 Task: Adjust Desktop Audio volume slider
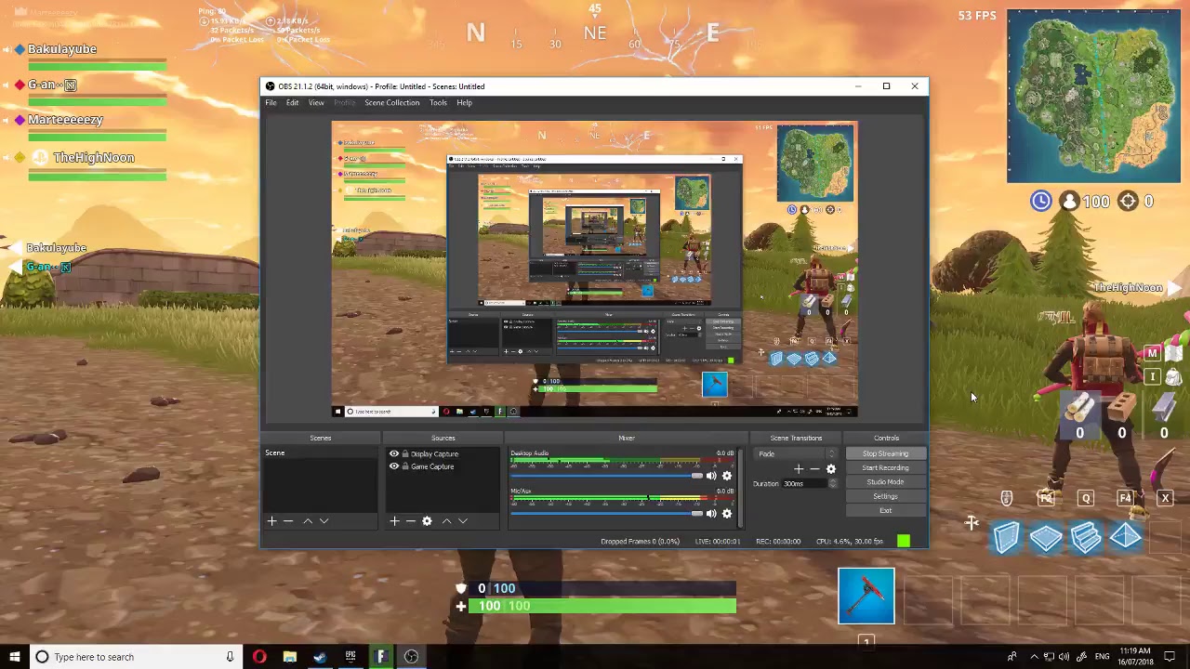(x=605, y=476)
